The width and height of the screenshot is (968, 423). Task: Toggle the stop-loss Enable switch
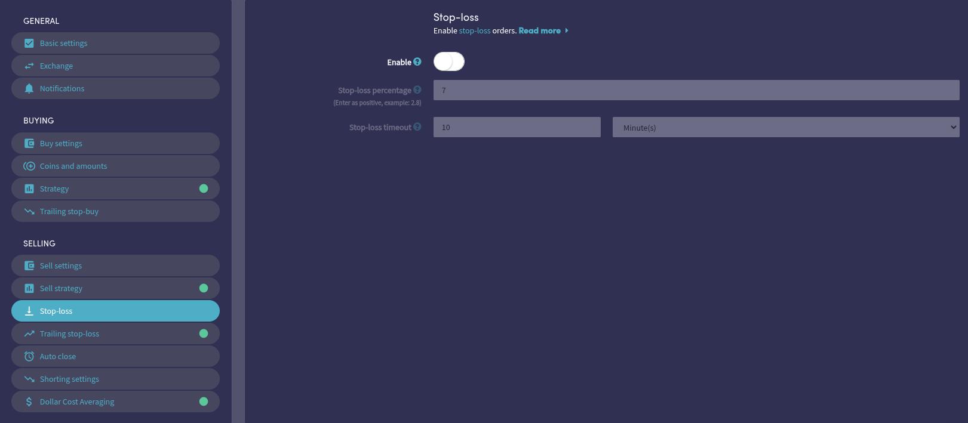click(449, 61)
